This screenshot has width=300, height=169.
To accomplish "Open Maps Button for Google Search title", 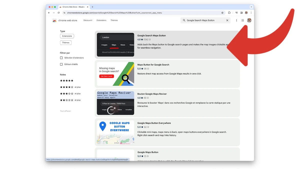I will point(153,65).
